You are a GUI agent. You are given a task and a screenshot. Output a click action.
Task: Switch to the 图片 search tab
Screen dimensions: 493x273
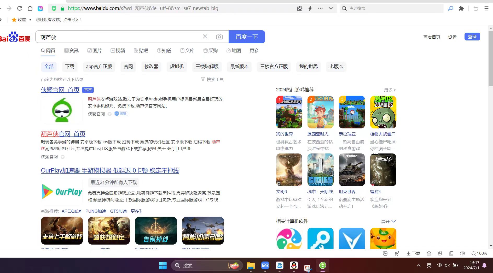[94, 51]
